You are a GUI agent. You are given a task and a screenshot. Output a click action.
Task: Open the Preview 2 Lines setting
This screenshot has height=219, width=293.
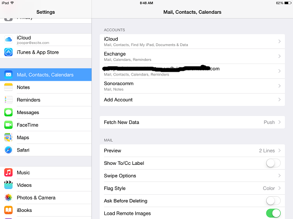pos(192,151)
